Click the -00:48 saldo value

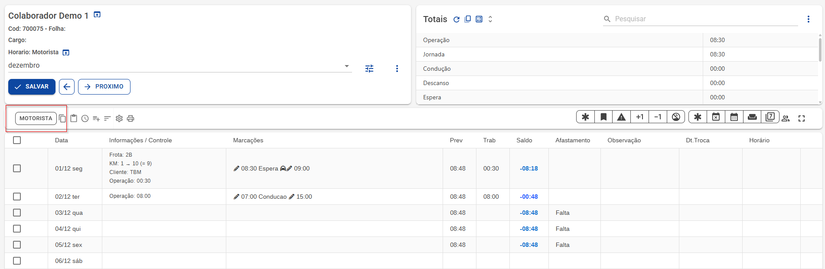tap(529, 197)
